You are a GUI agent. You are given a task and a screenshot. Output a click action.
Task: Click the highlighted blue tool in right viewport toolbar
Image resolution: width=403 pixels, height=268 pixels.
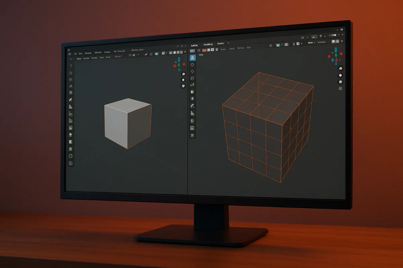192,57
